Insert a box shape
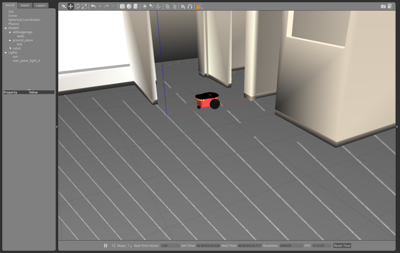The image size is (400, 253). coord(122,6)
